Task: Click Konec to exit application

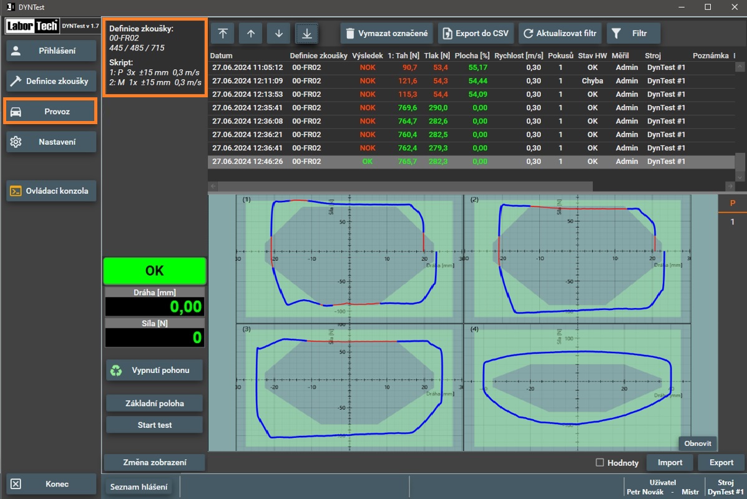Action: pos(51,484)
